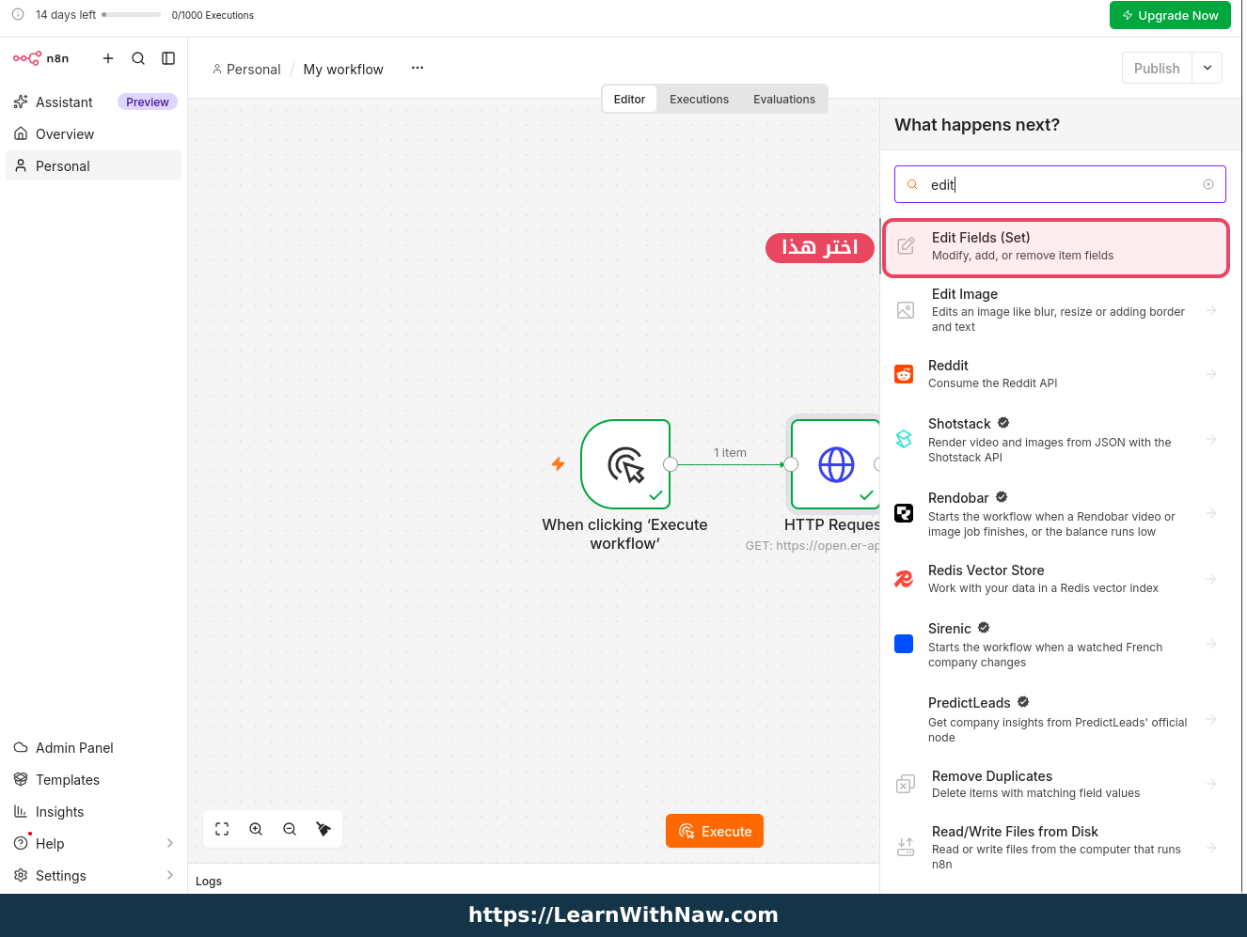Open Assistant in the sidebar

[93, 102]
